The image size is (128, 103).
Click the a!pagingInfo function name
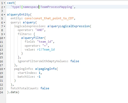(46, 69)
